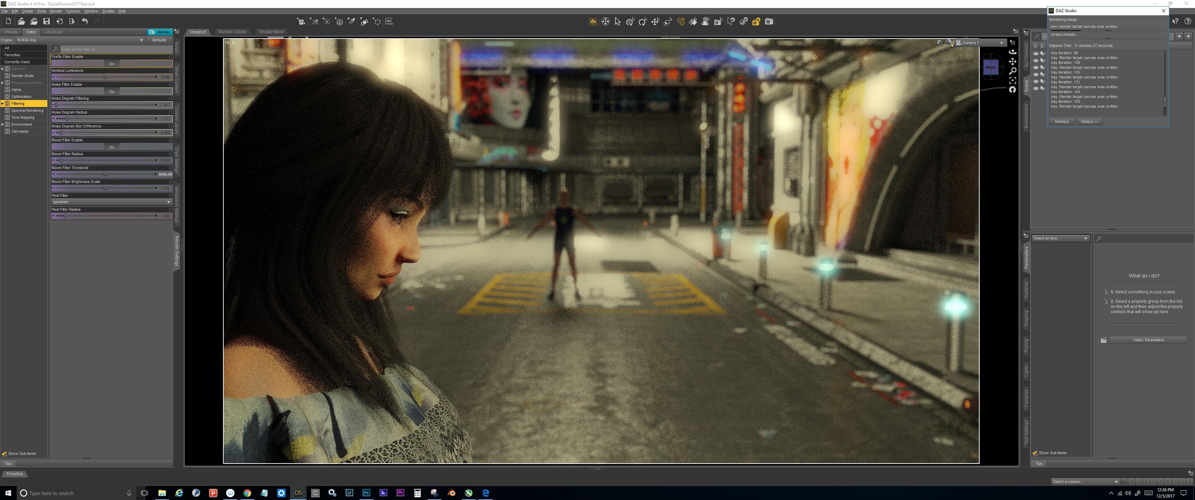Adjust the Bloom Filter Threshold slider
This screenshot has width=1195, height=500.
point(105,174)
